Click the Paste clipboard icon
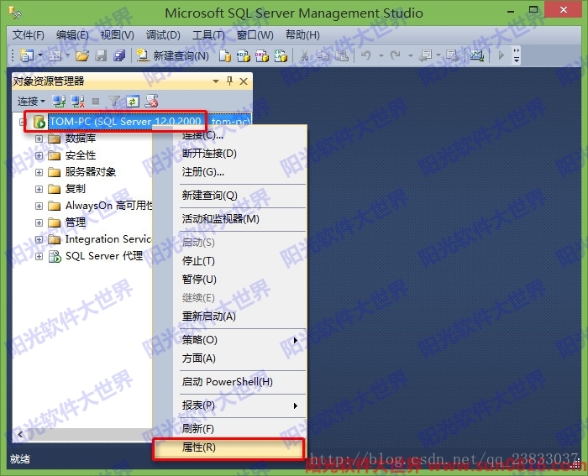Viewport: 588px width, 476px height. click(x=342, y=56)
